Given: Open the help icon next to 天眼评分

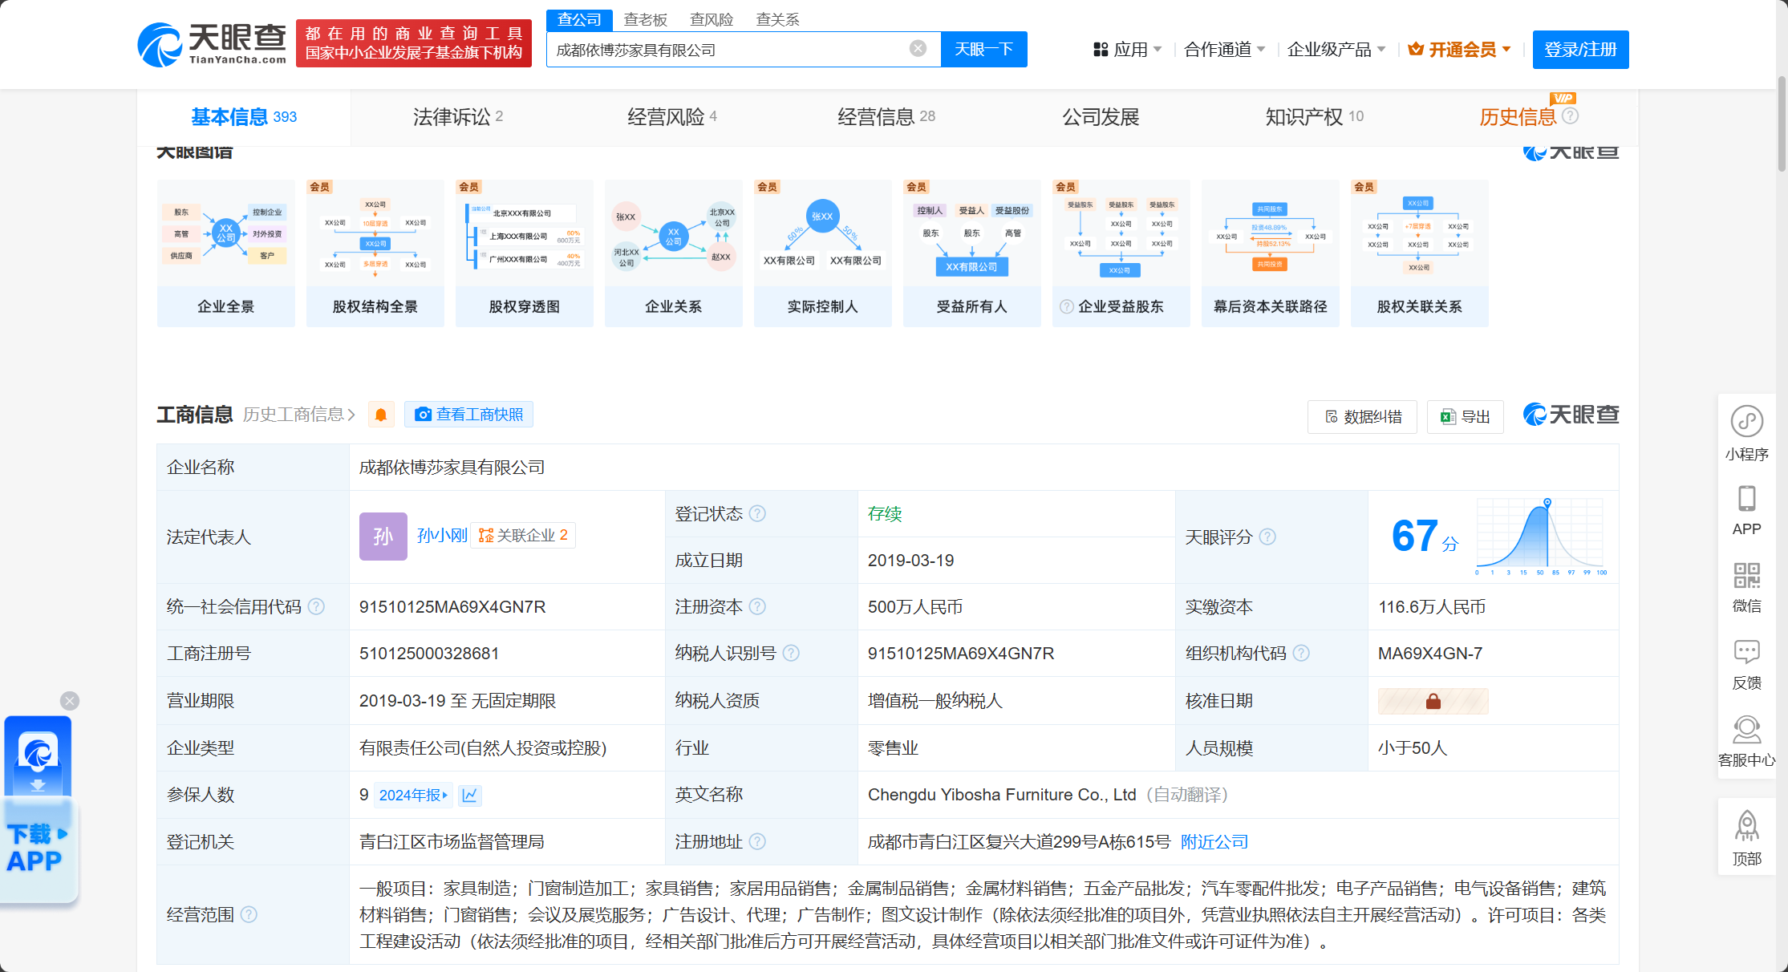Looking at the screenshot, I should 1267,537.
